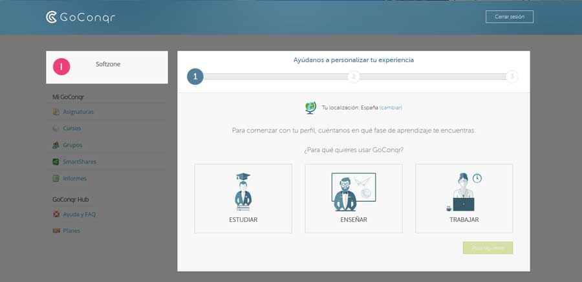Click the Informes sidebar icon
Viewport: 582px width, 282px height.
[56, 179]
